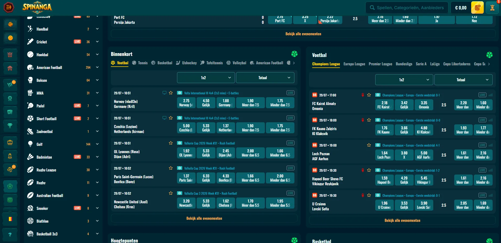This screenshot has height=243, width=501.
Task: Expand the Badminton category chevron
Action: (97, 157)
